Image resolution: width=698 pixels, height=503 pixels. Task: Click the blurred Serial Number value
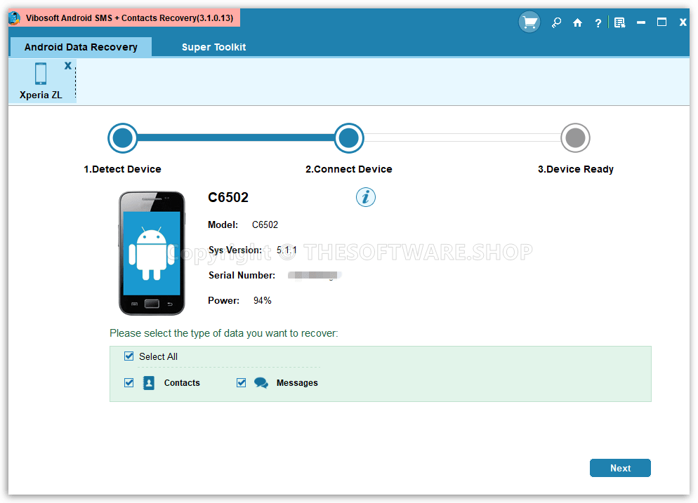point(315,275)
